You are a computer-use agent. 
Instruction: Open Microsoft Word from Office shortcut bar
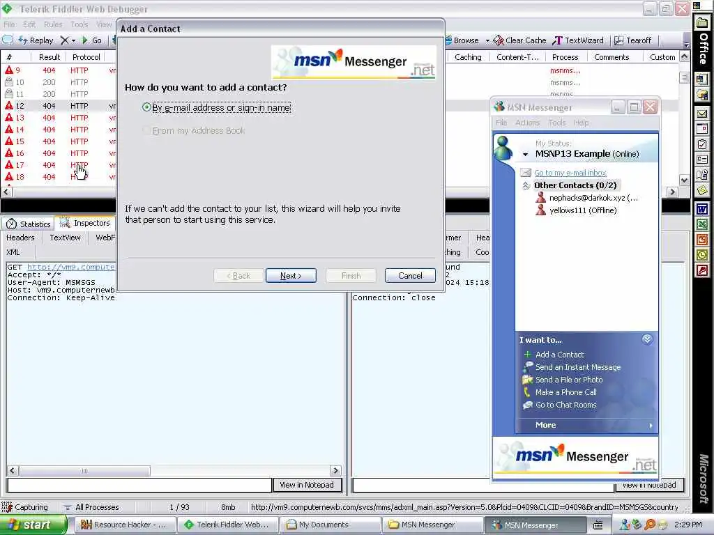tap(701, 209)
